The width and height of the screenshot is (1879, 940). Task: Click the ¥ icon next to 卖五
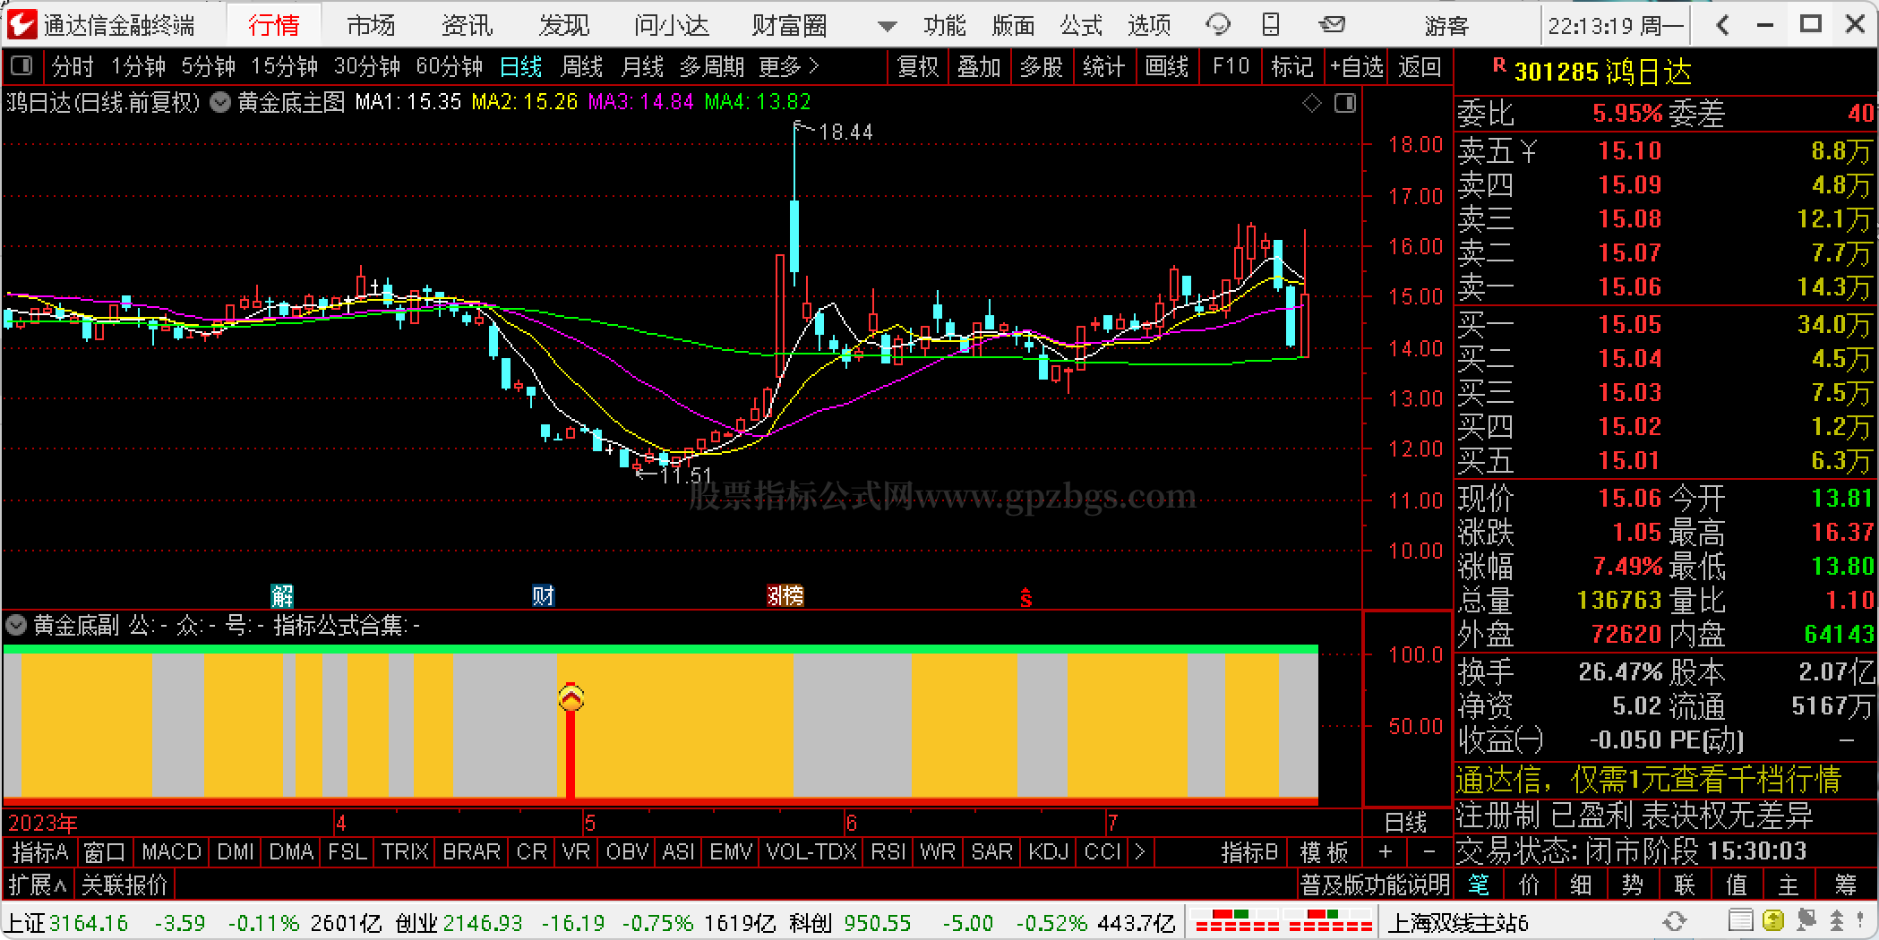pyautogui.click(x=1528, y=151)
